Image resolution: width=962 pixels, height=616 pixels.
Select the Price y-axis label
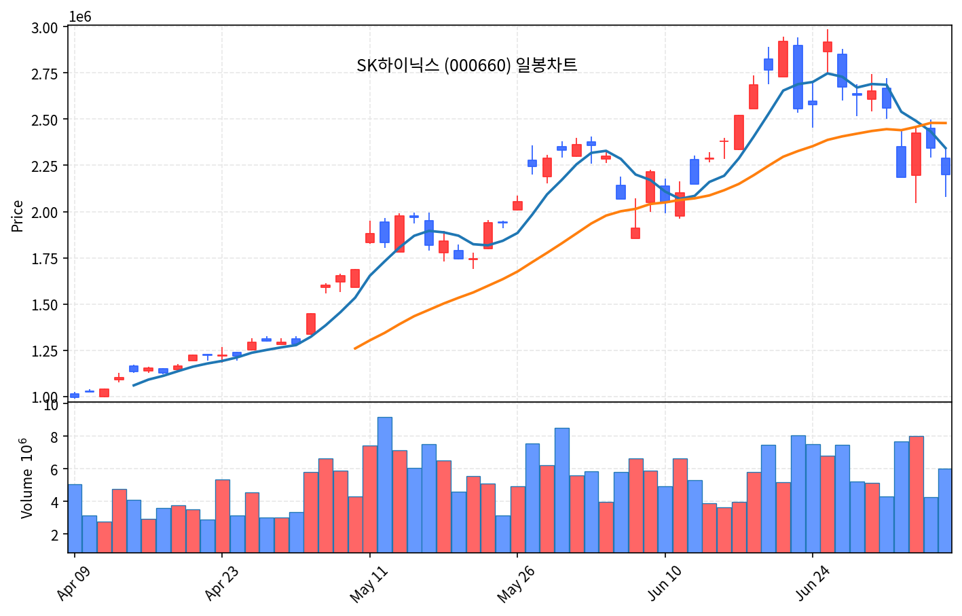click(18, 216)
